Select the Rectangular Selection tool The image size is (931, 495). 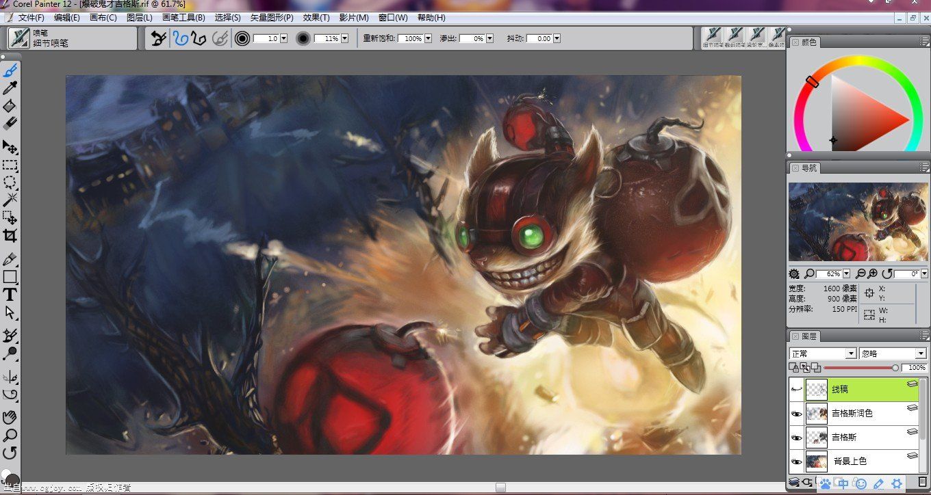coord(10,165)
